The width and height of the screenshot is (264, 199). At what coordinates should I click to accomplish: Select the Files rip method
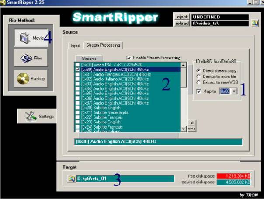31,58
